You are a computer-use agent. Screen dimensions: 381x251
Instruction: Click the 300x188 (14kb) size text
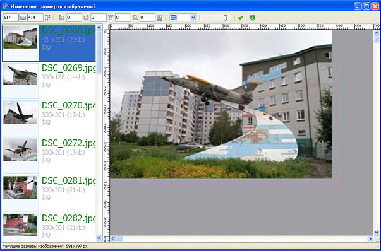coord(63,78)
